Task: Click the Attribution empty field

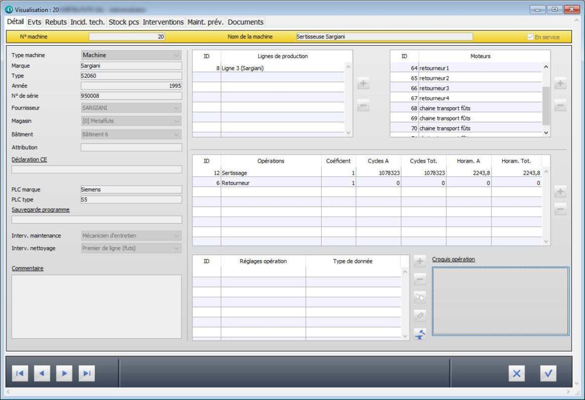Action: tap(131, 147)
